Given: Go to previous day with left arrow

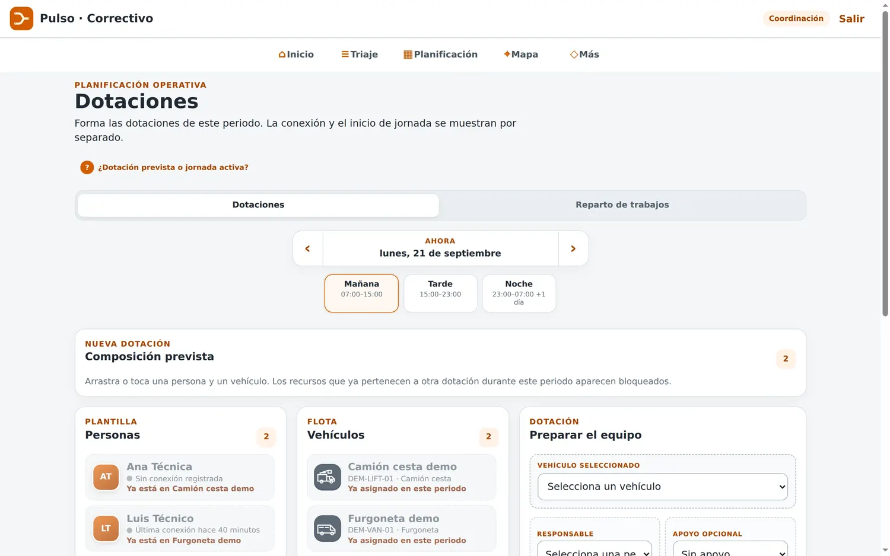Looking at the screenshot, I should click(308, 248).
